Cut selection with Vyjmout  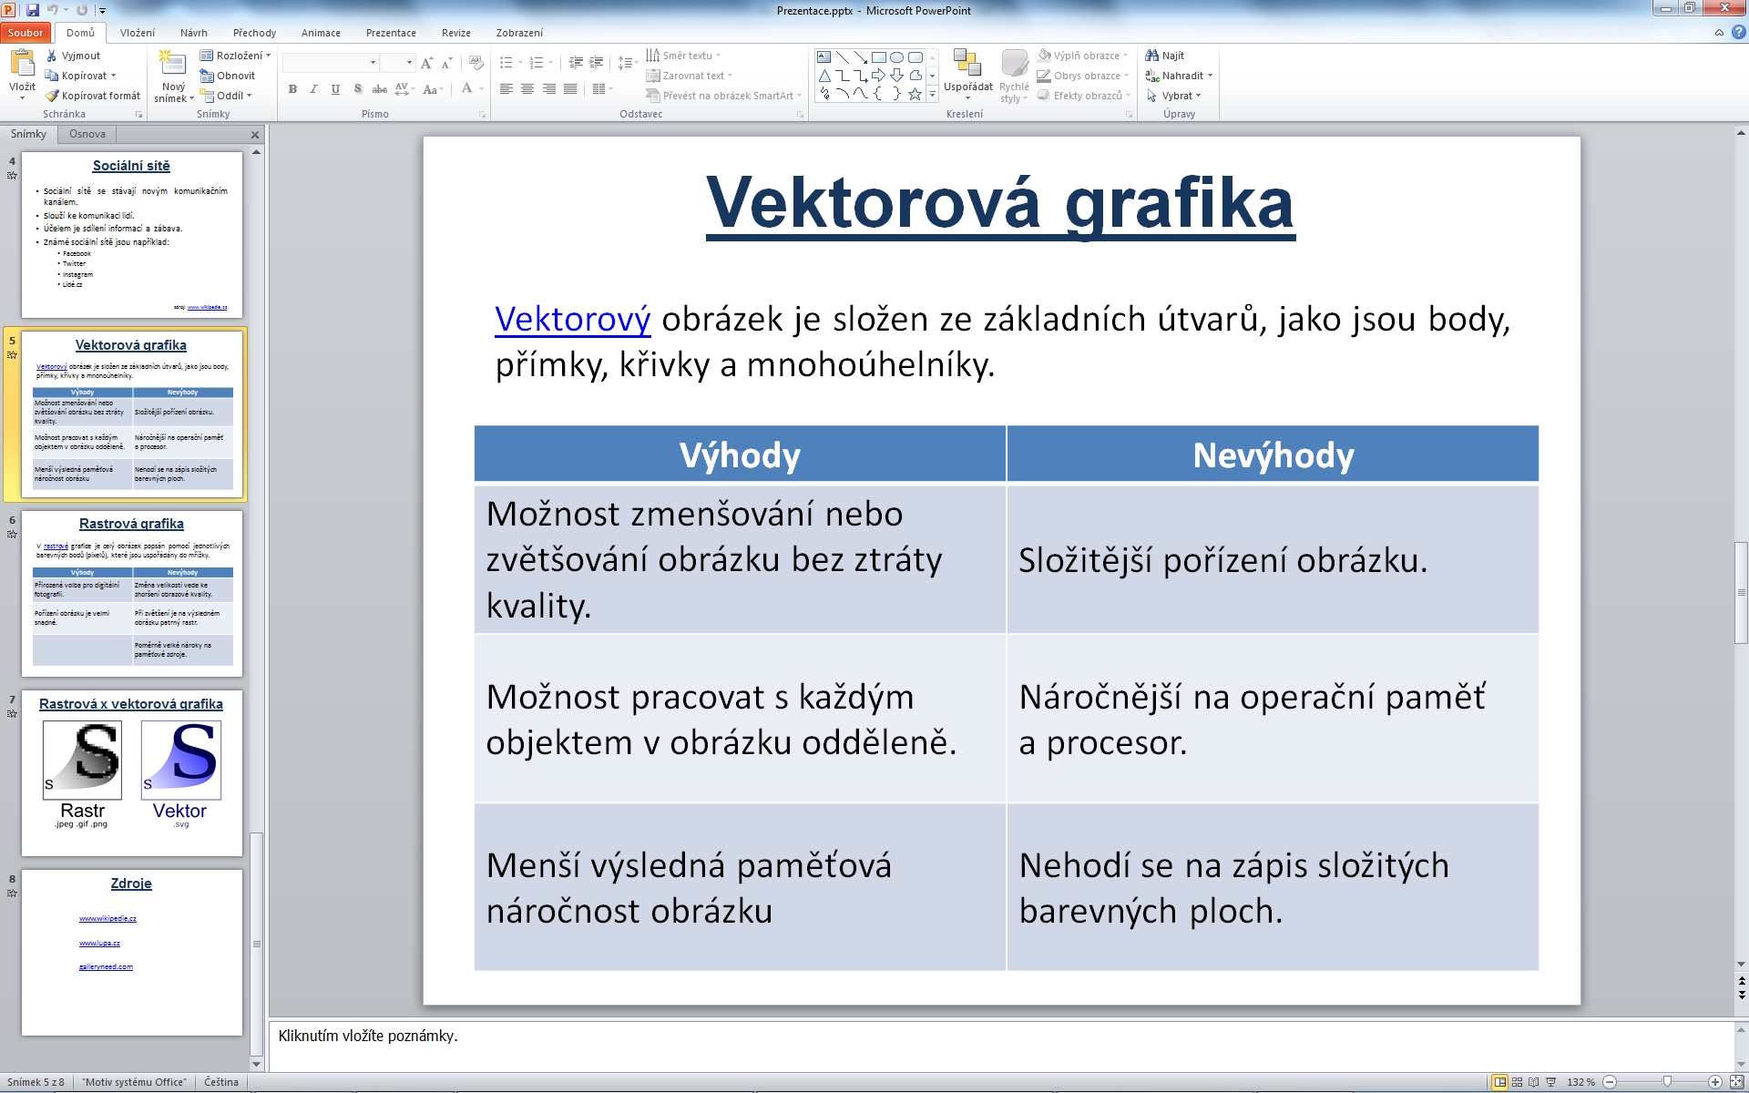point(73,56)
